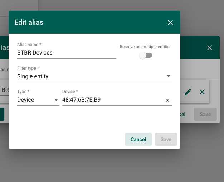Screen dimensions: 224x182
Task: Click Save in the background aliases dialog
Action: pyautogui.click(x=205, y=114)
